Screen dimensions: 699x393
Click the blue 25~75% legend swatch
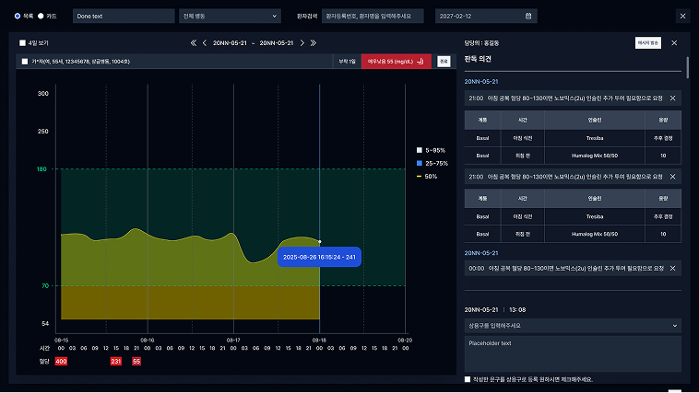(419, 162)
